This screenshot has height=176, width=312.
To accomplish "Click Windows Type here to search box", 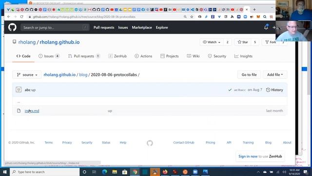I will [44, 172].
